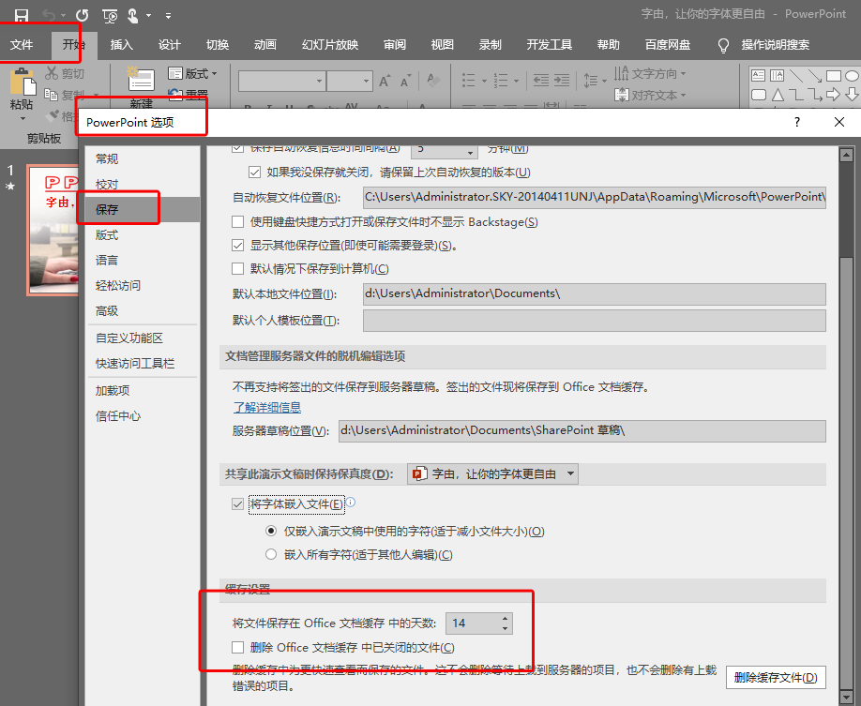
Task: Click the 了解详细信息 link
Action: pos(267,407)
